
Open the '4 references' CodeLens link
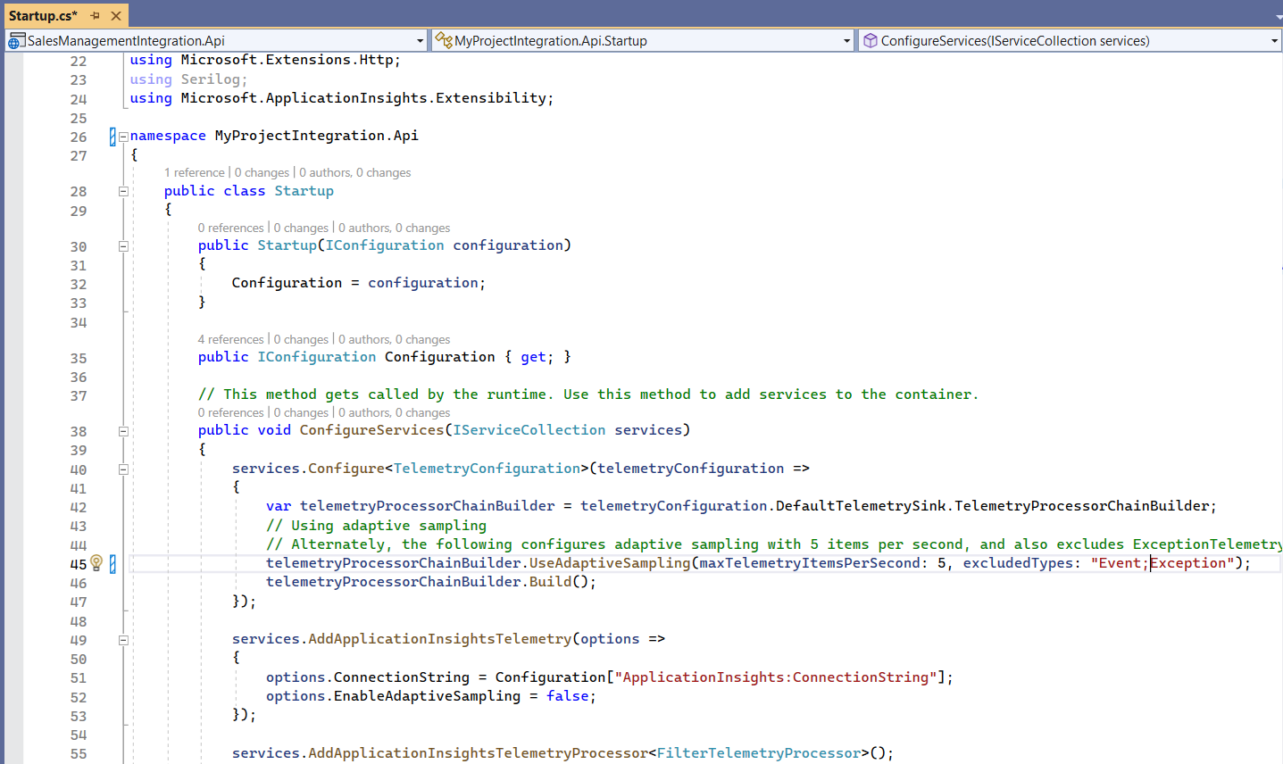(x=231, y=339)
